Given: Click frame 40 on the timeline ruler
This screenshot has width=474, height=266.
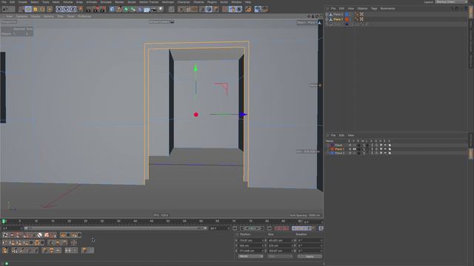Looking at the screenshot, I should coord(135,222).
